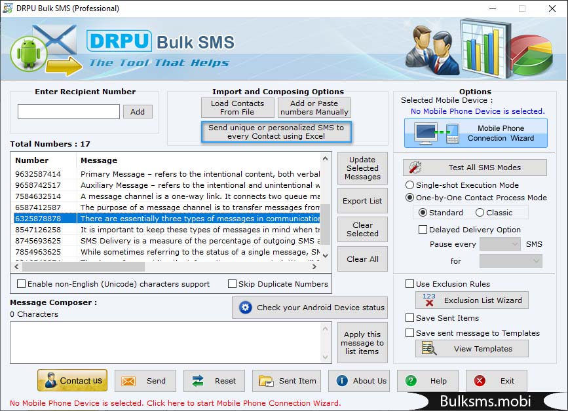
Task: Click the Enter Recipient Number field
Action: (69, 111)
